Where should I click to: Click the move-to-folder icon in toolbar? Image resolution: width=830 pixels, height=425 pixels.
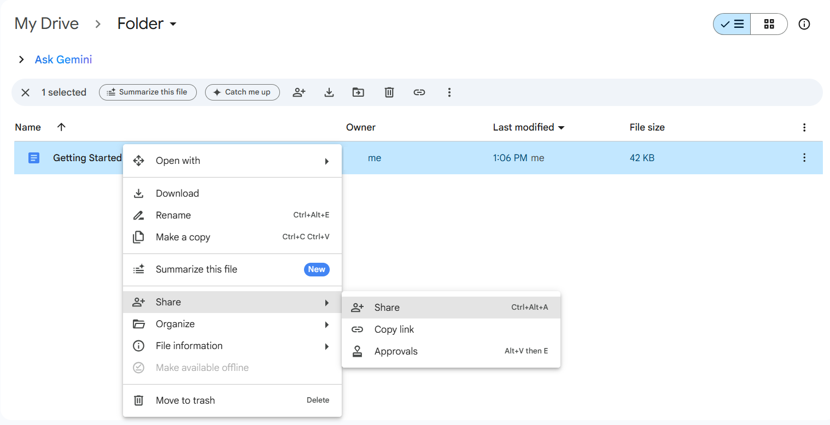(358, 92)
